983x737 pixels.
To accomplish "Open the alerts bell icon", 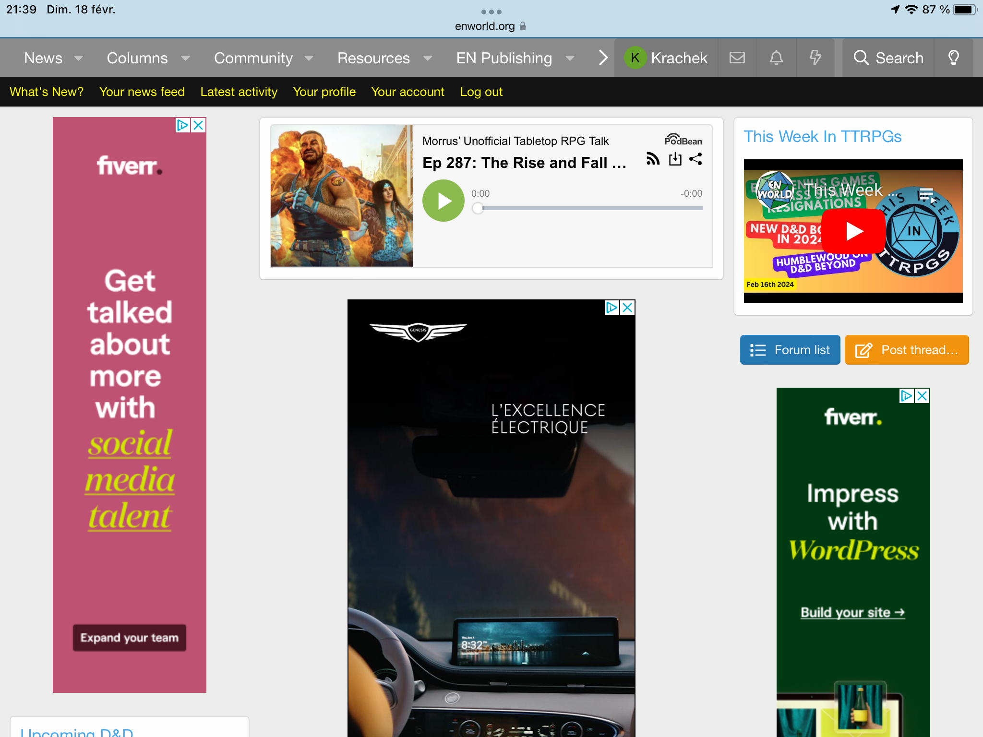I will pos(776,58).
